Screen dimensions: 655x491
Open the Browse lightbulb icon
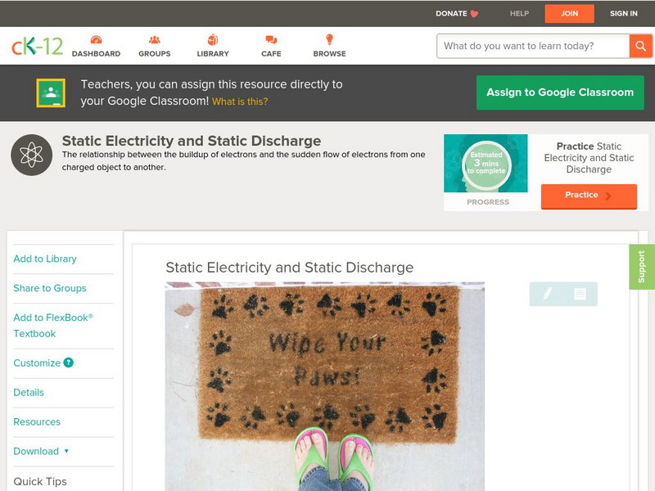point(330,39)
